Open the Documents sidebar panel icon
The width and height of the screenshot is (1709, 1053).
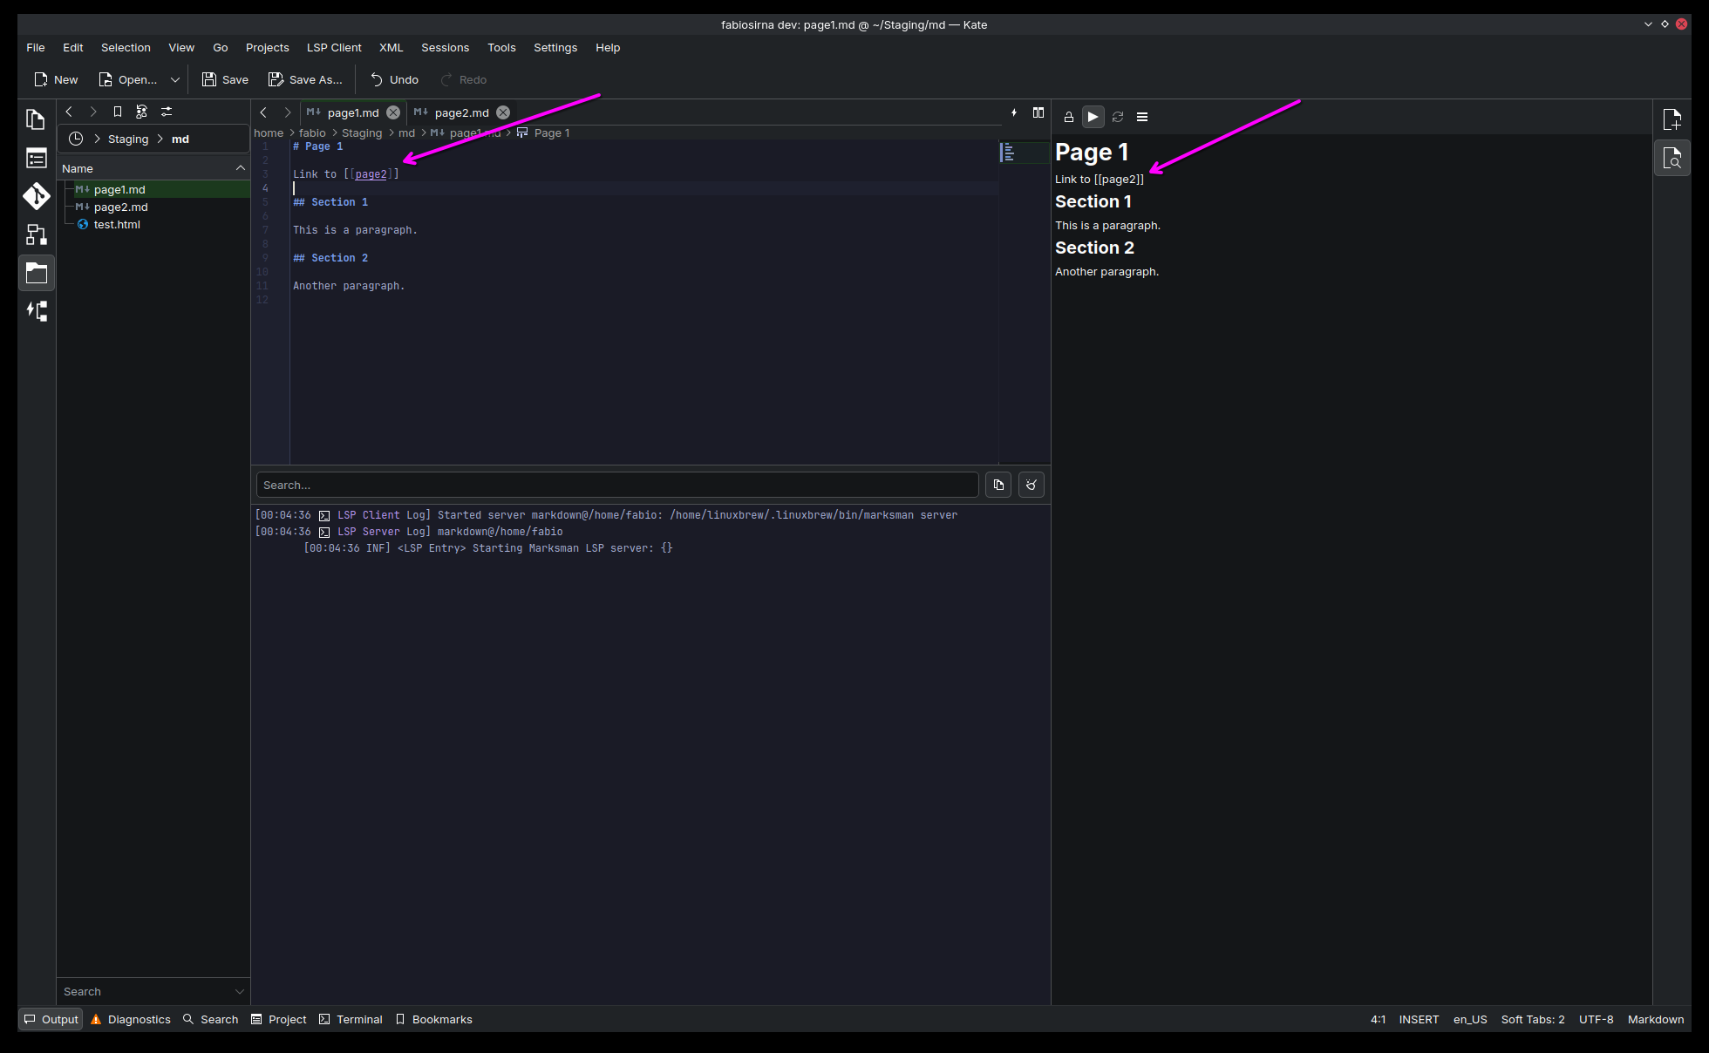36,119
